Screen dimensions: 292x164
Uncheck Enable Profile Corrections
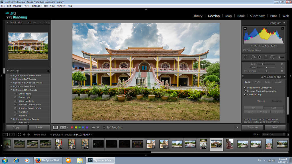pos(245,88)
